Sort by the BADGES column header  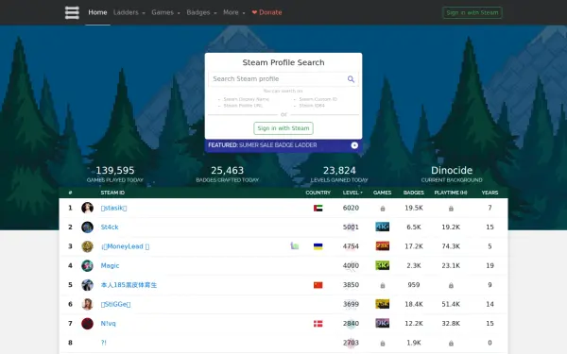(x=414, y=193)
